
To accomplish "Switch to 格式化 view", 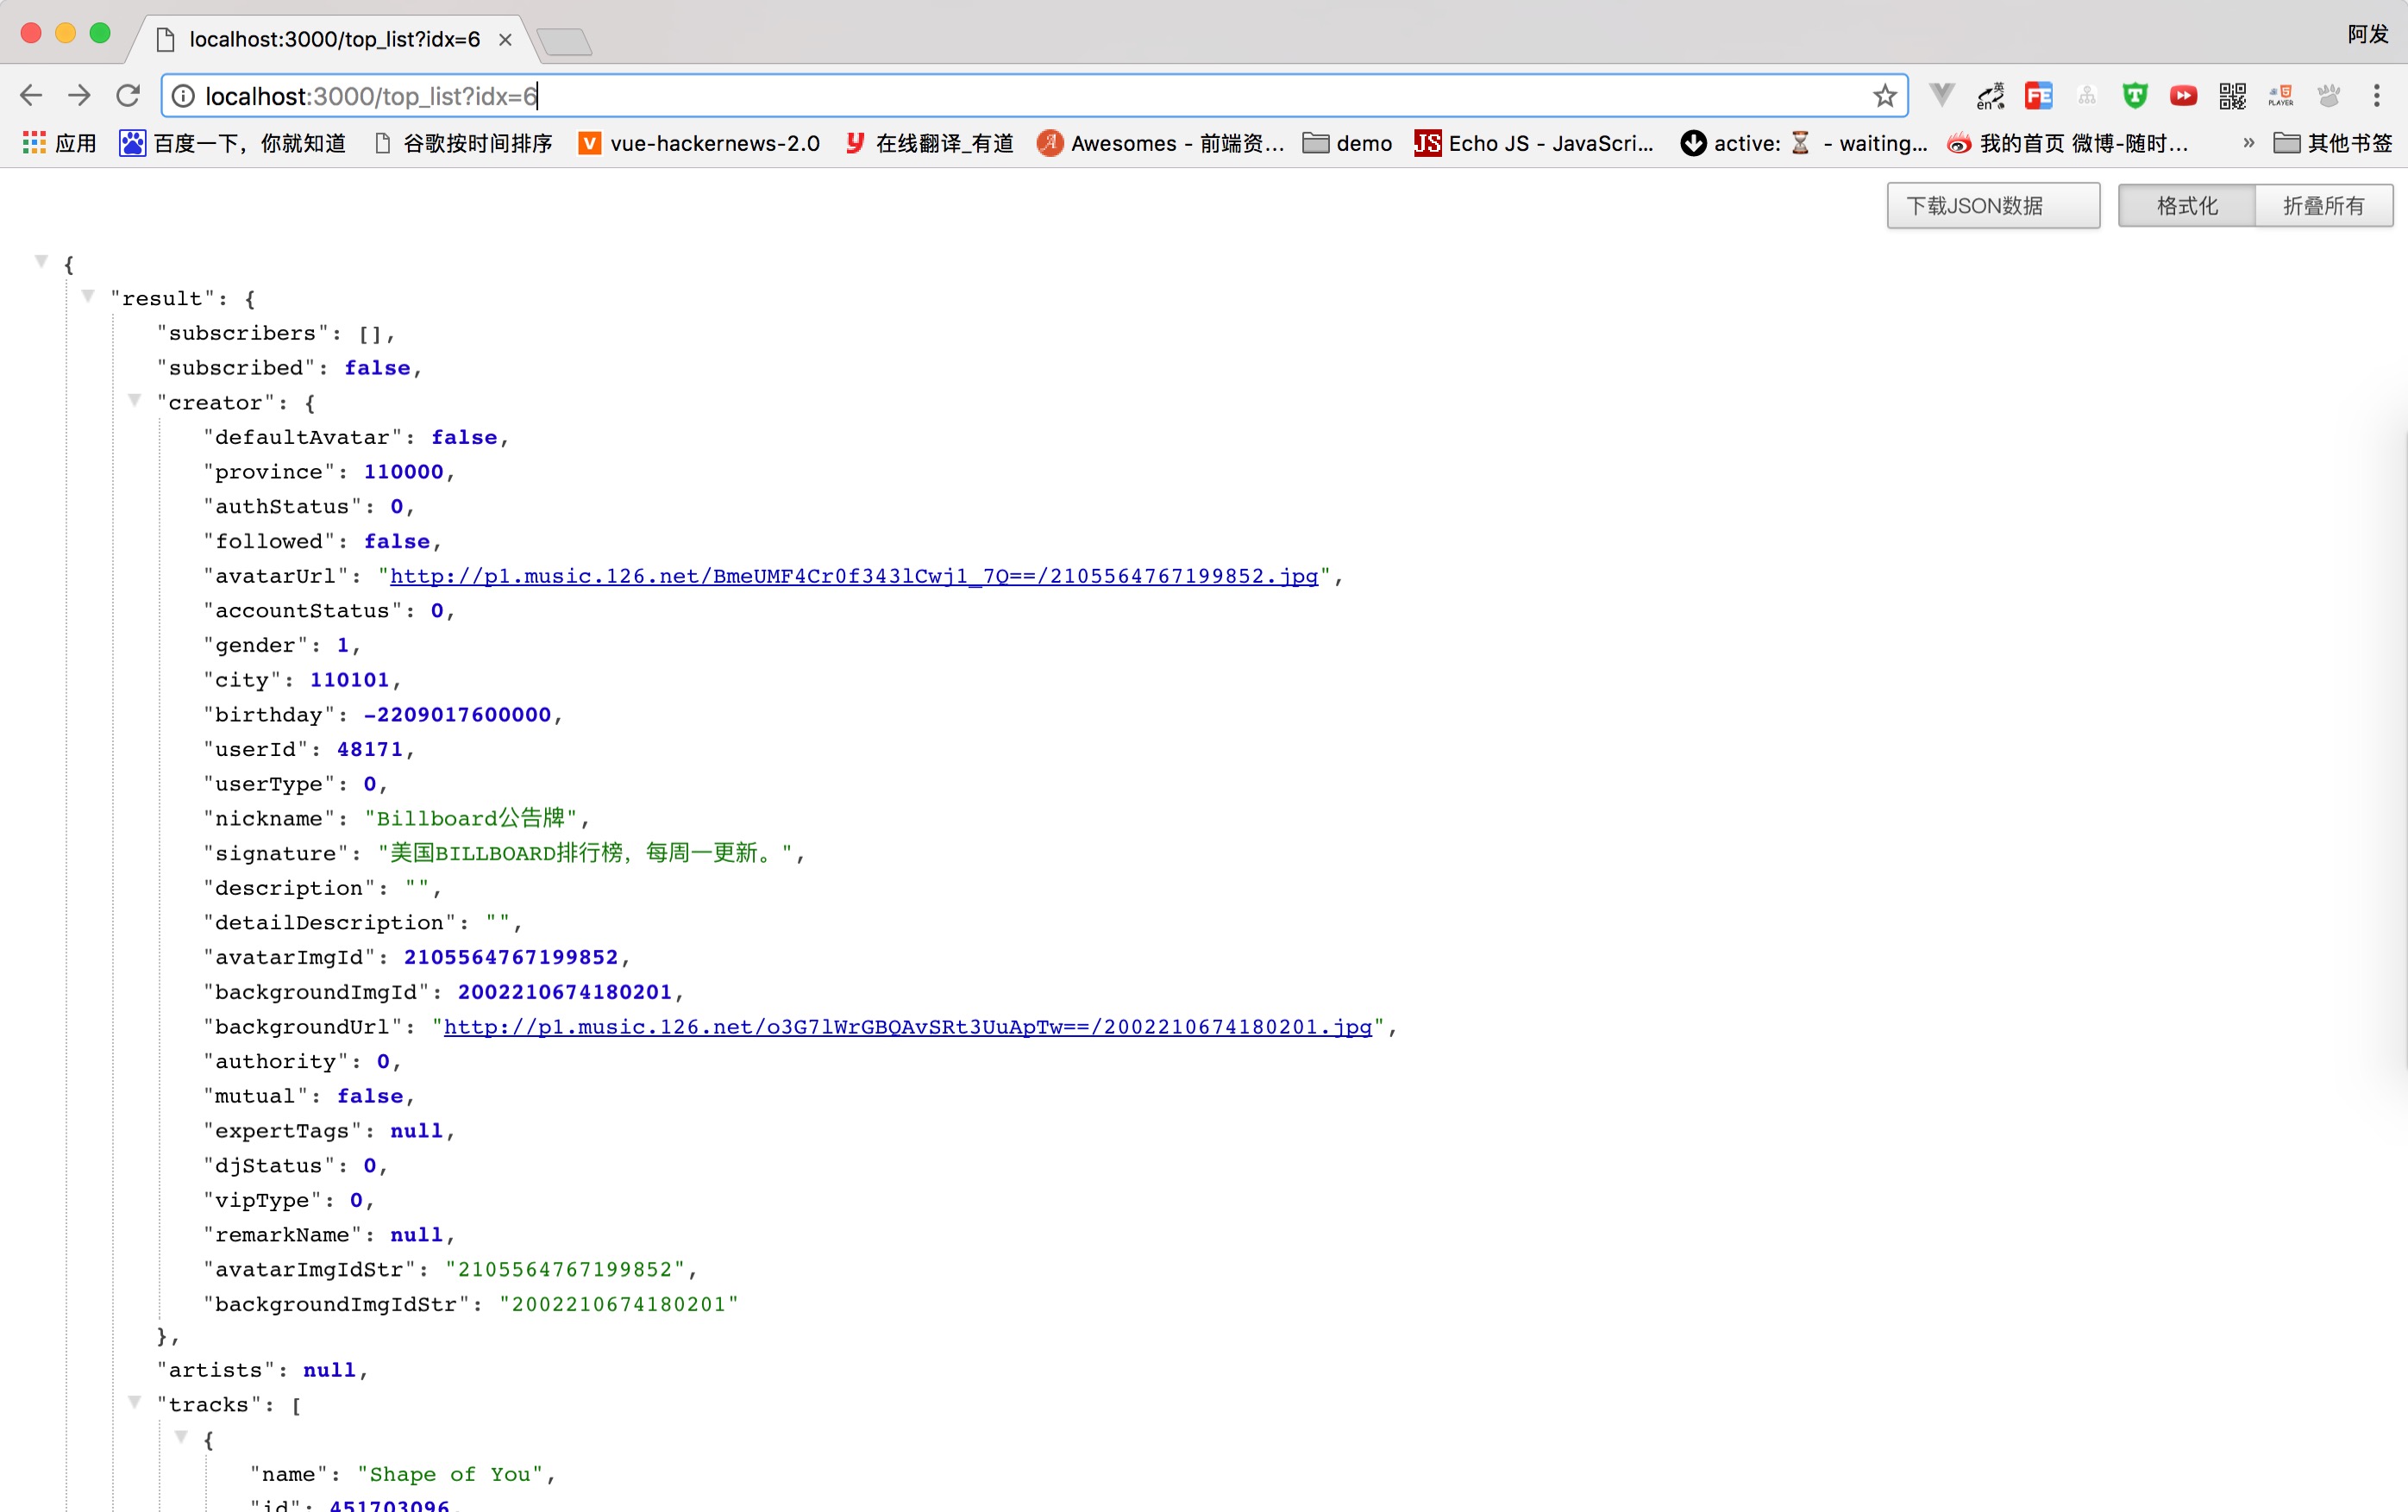I will 2186,206.
